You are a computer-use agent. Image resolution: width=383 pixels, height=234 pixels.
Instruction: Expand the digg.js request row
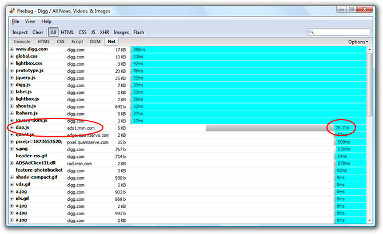pyautogui.click(x=11, y=85)
